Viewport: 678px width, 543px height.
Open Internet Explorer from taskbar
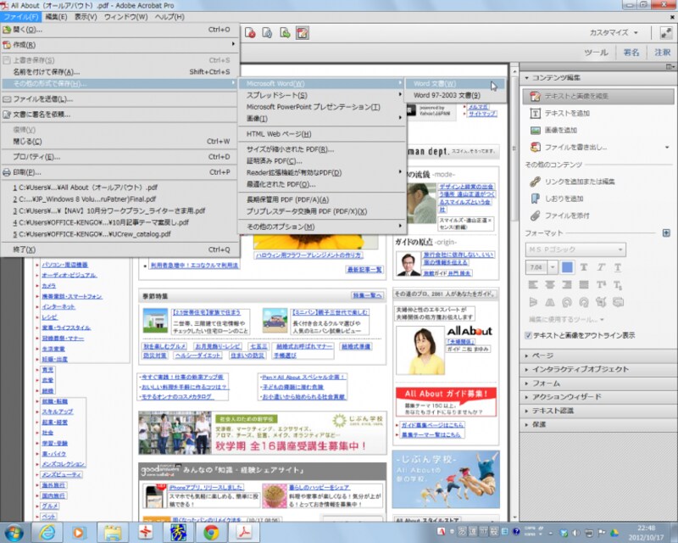(x=47, y=532)
